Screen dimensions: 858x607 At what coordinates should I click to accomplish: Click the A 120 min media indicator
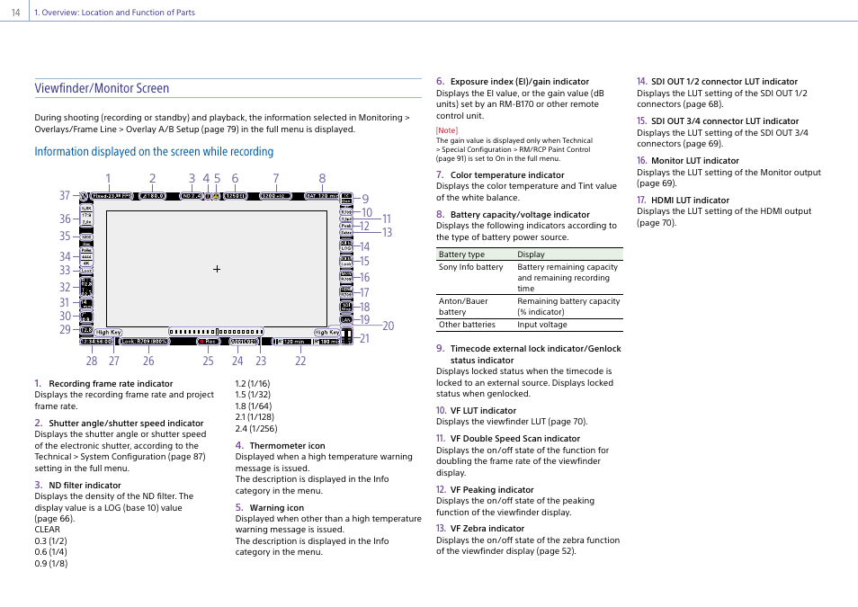click(x=293, y=342)
